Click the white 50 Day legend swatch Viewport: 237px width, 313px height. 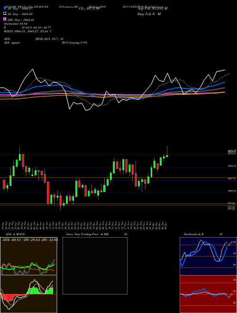5,14
